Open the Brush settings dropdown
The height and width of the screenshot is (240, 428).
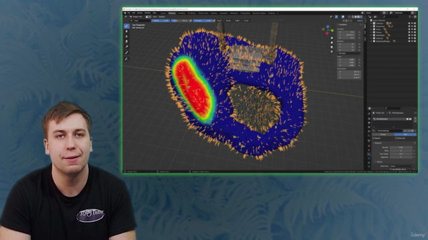click(x=220, y=21)
